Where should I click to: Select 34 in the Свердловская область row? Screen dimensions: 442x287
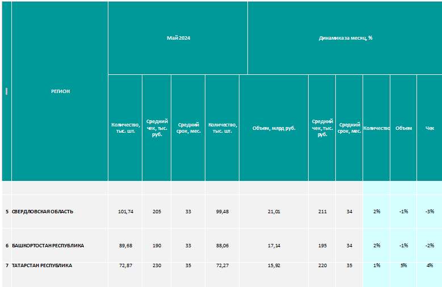click(350, 212)
